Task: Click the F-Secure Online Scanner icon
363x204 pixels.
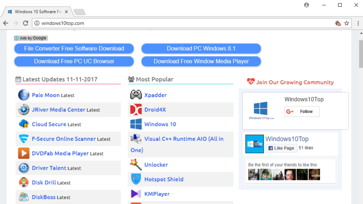Action: [x=24, y=139]
